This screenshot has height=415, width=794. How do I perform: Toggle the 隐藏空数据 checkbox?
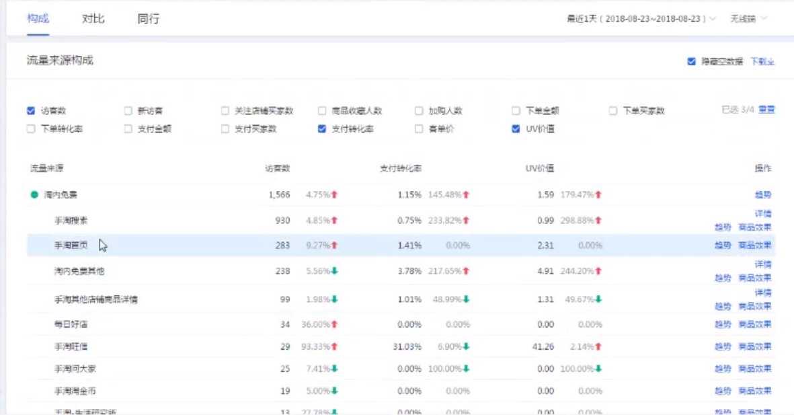[x=691, y=61]
